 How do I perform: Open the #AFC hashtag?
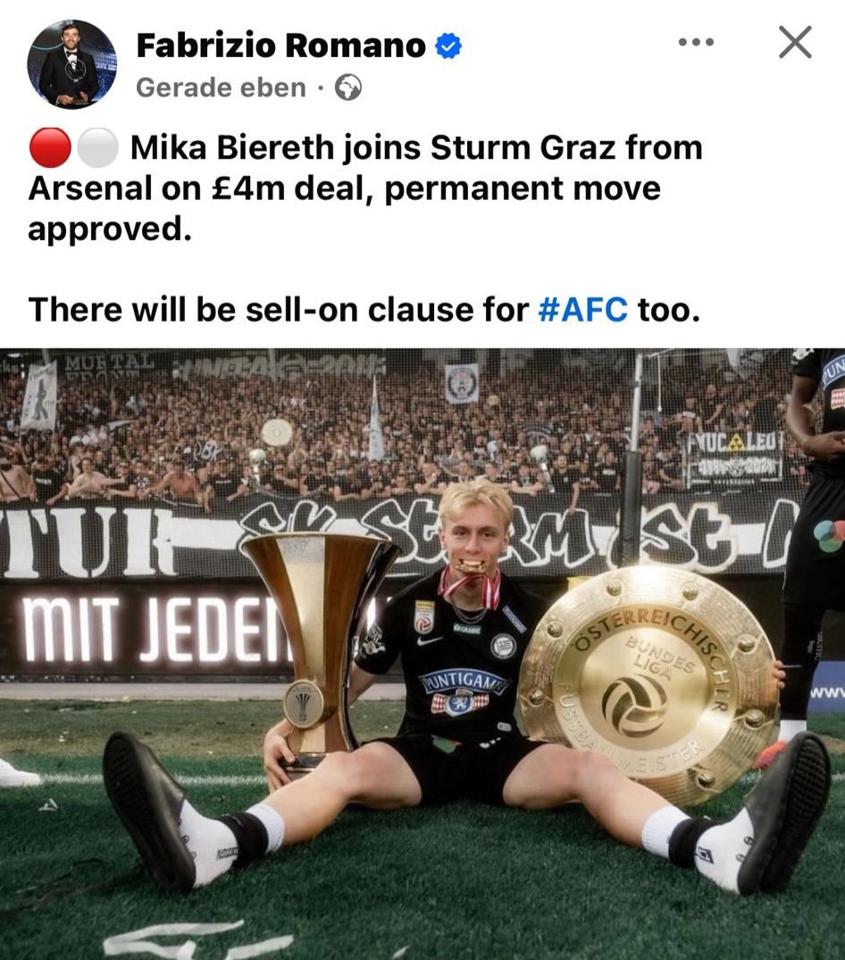click(583, 309)
